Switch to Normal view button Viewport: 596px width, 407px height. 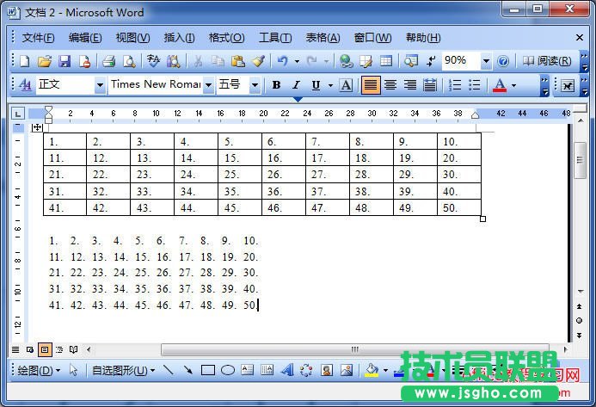(15, 349)
